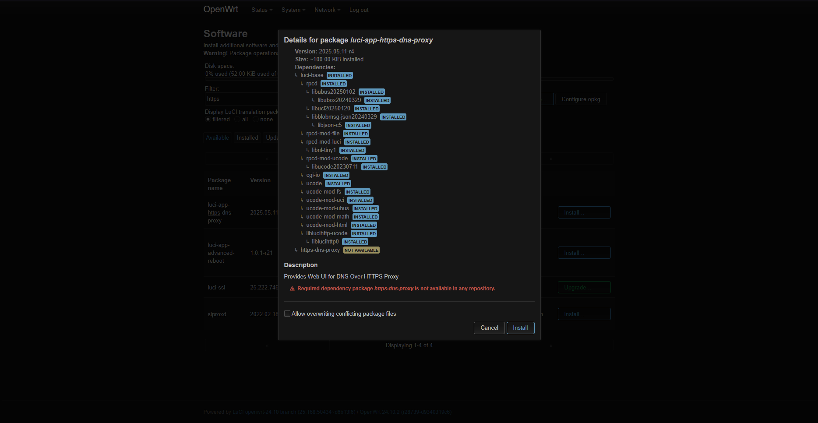Click the libnl-tiny1 dependency entry
818x423 pixels.
(324, 150)
